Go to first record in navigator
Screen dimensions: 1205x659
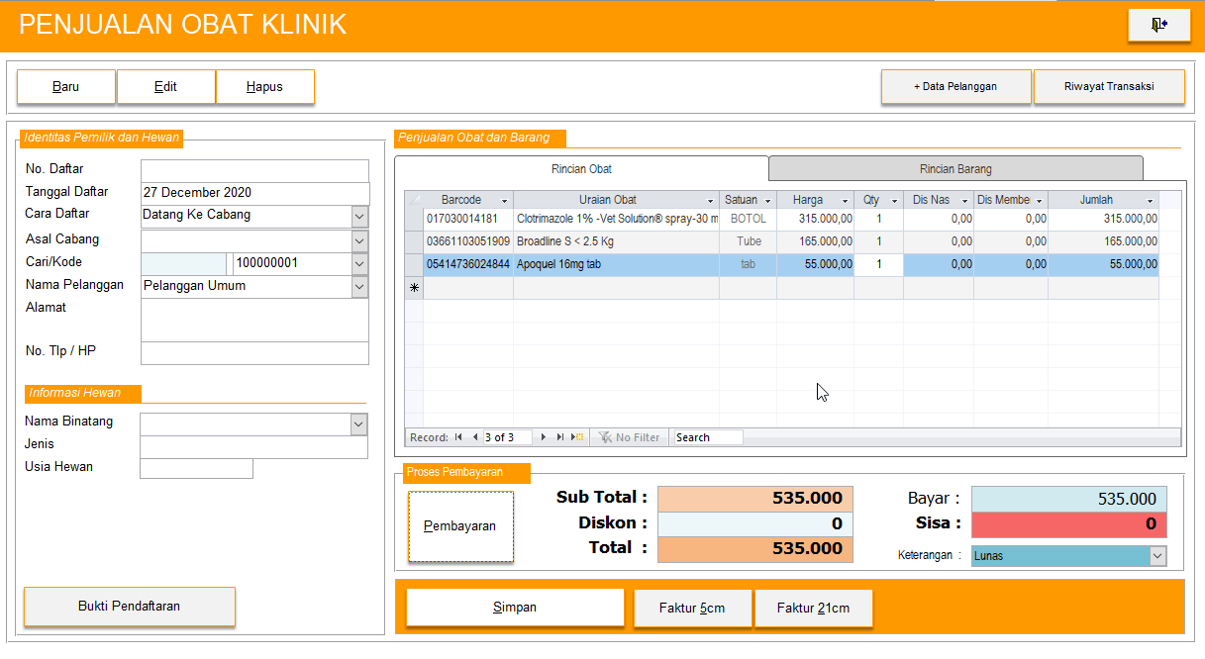coord(458,437)
